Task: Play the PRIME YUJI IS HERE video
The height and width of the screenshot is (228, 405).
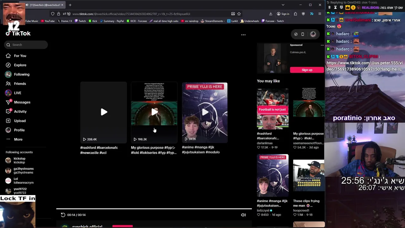Action: click(205, 112)
